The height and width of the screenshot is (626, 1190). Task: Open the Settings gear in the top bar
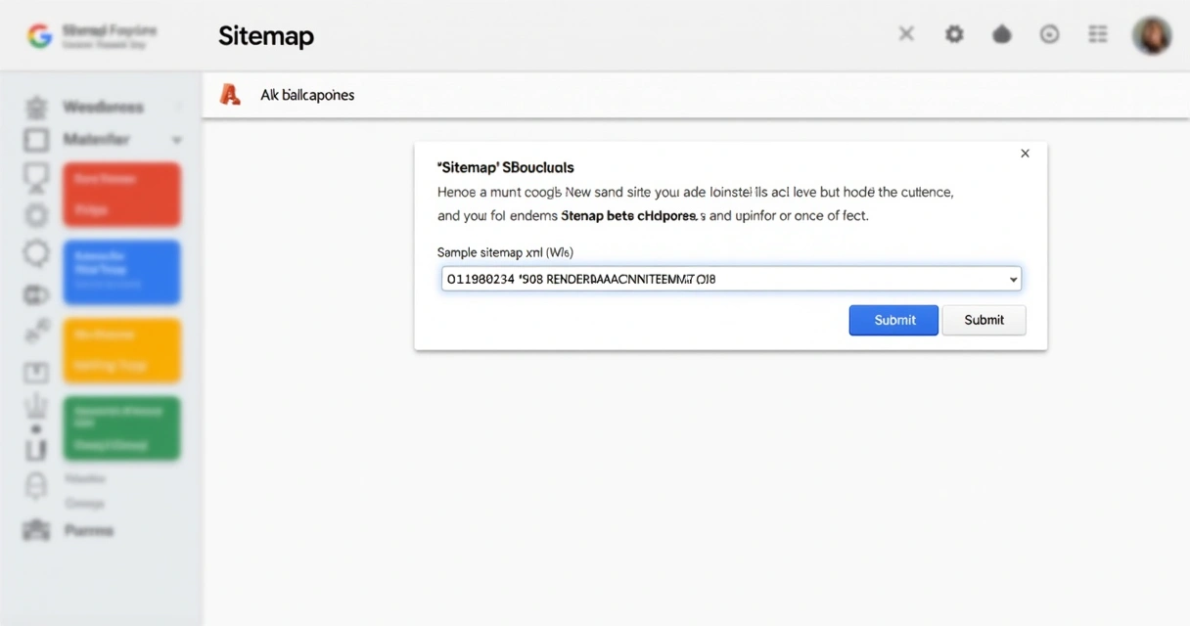coord(954,33)
